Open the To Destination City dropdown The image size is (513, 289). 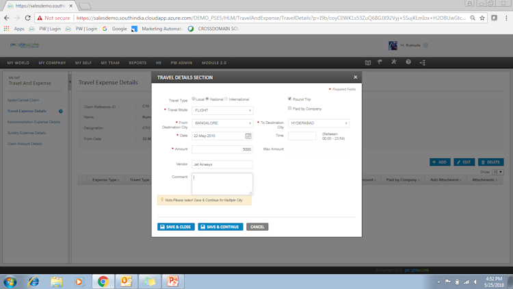319,123
